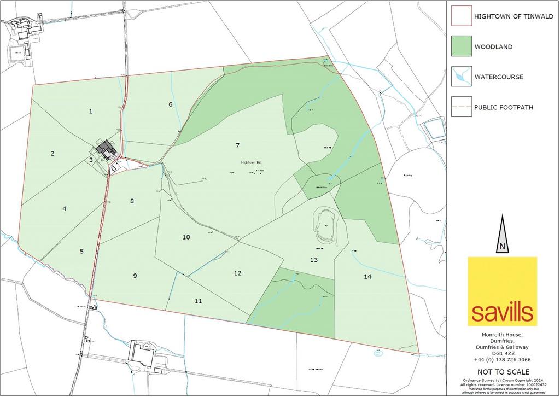
Task: Click the Watercourse legend symbol
Action: tap(462, 76)
